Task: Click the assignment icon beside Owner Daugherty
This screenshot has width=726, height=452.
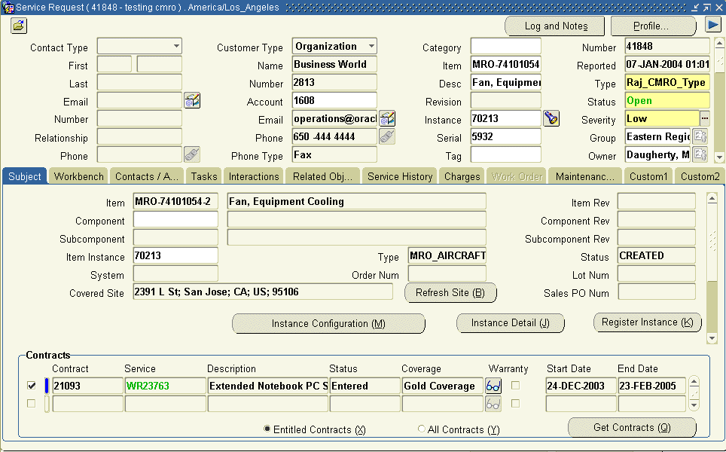Action: tap(700, 154)
